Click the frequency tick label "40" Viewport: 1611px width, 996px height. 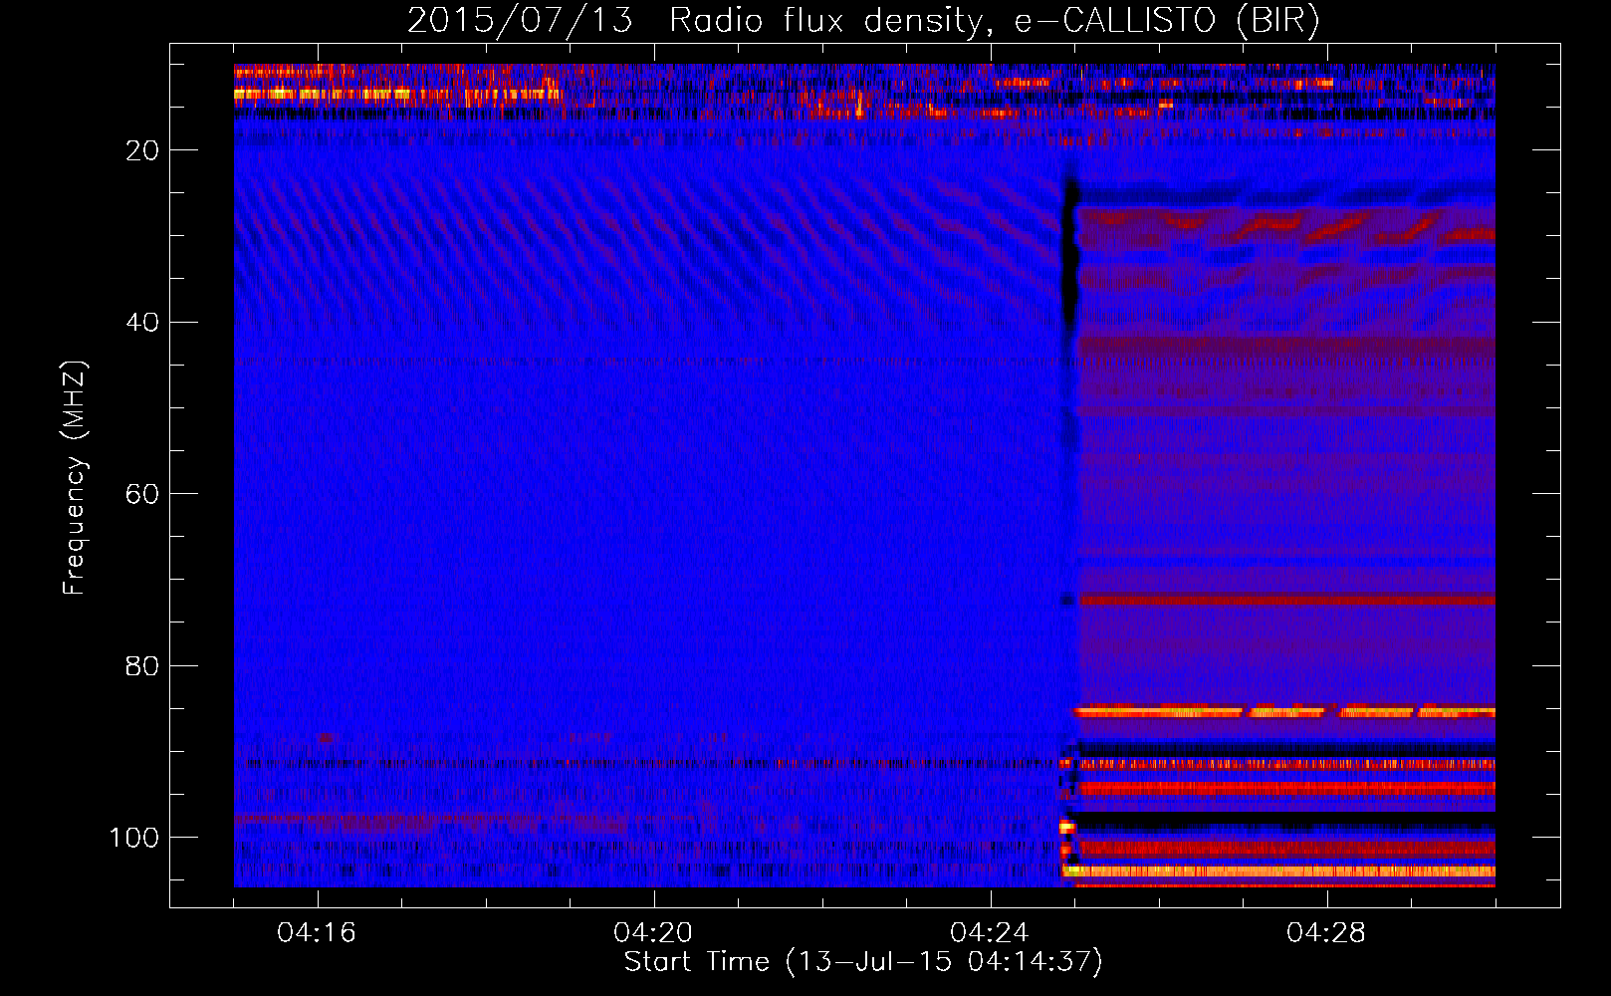tap(142, 323)
